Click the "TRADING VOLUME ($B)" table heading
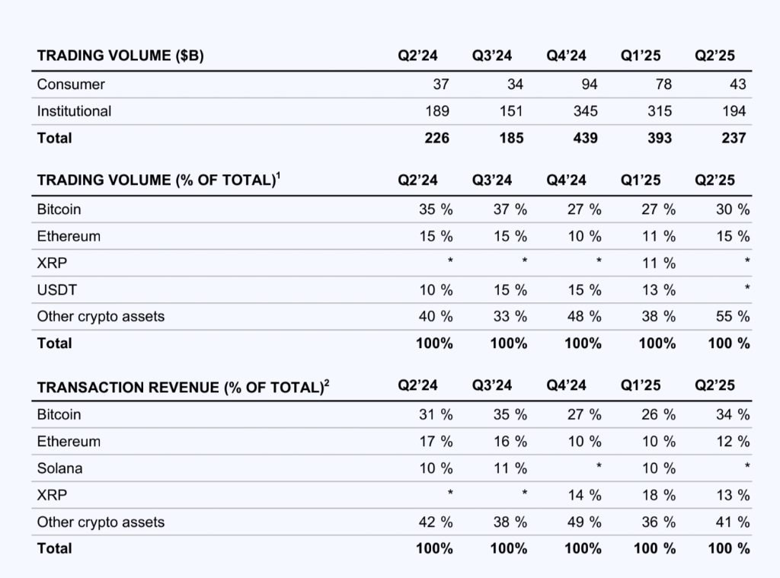The height and width of the screenshot is (578, 780). [x=120, y=56]
